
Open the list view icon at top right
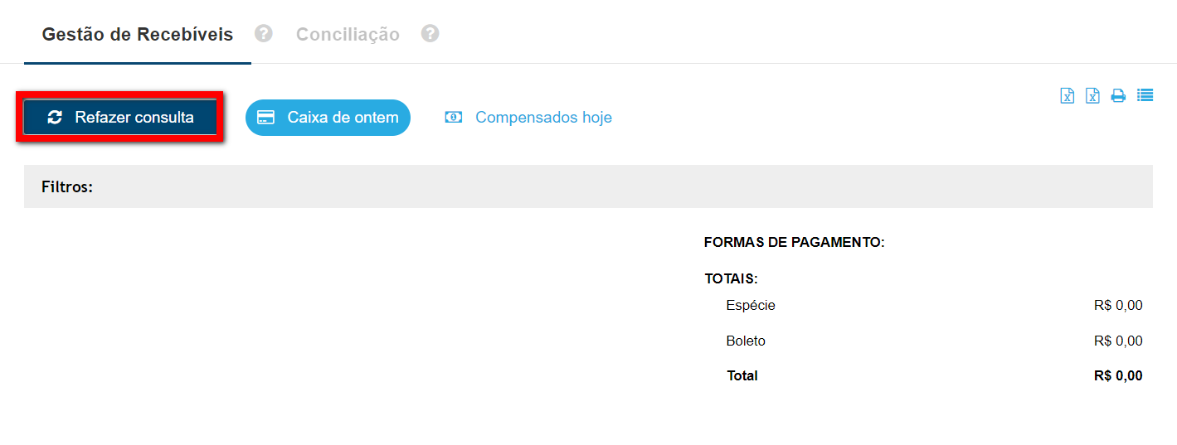(x=1145, y=95)
